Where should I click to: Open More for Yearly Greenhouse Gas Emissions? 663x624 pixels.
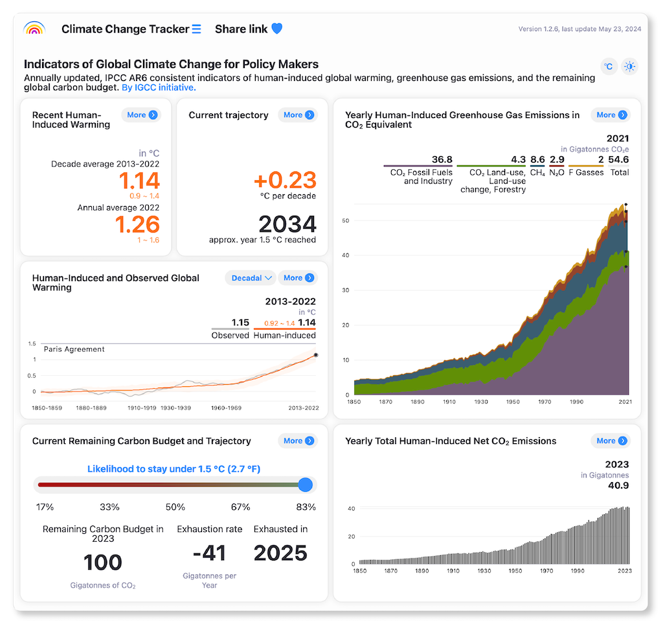[x=611, y=115]
